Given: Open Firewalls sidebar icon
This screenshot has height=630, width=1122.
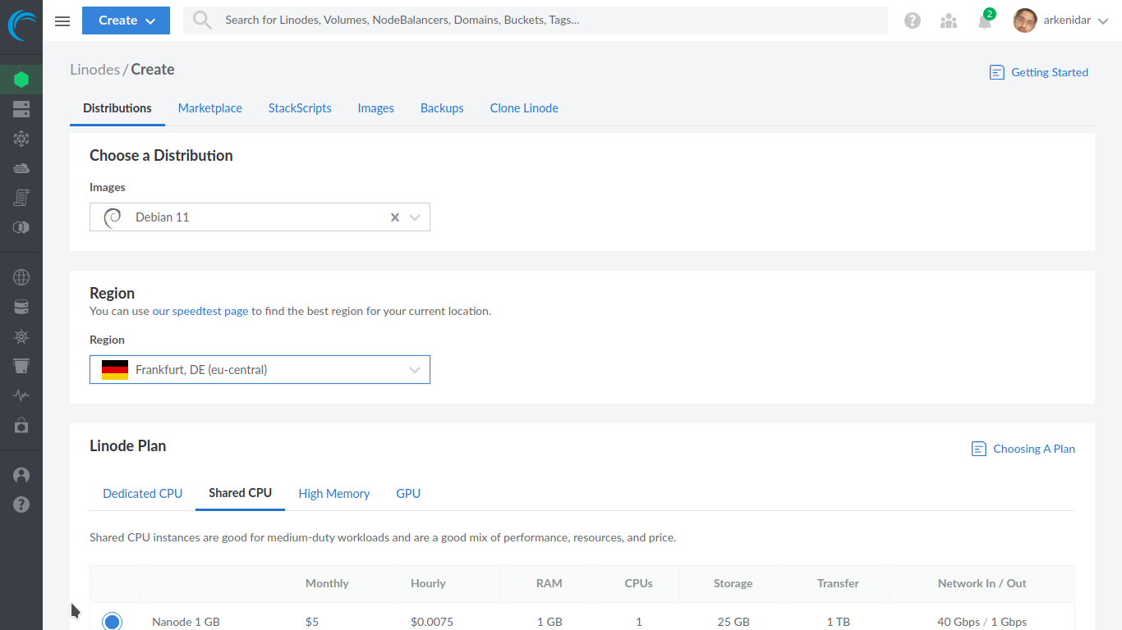Looking at the screenshot, I should click(21, 168).
